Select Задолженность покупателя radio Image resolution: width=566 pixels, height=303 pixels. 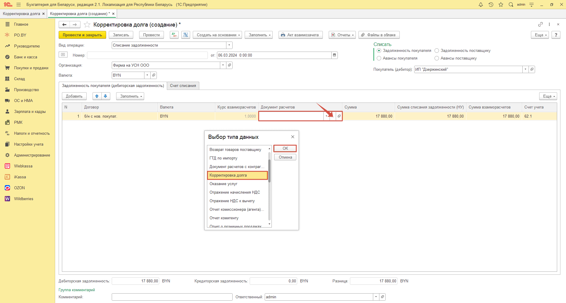click(379, 51)
